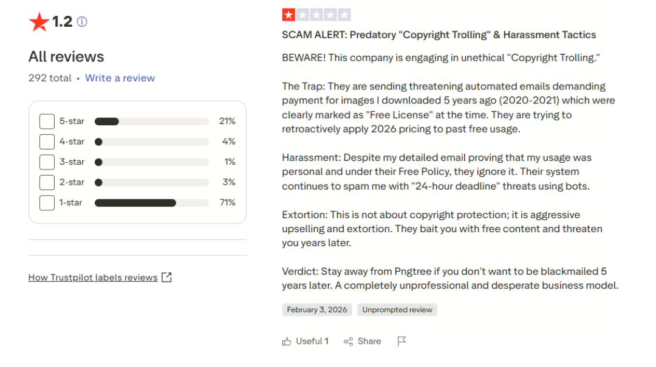Click the review's one-star rating graphic

coord(316,15)
